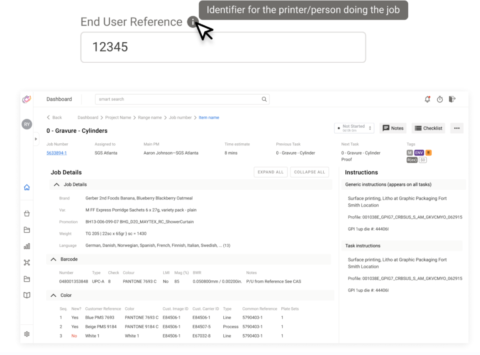The width and height of the screenshot is (480, 355).
Task: Click the timer stopwatch icon in the header
Action: point(440,99)
